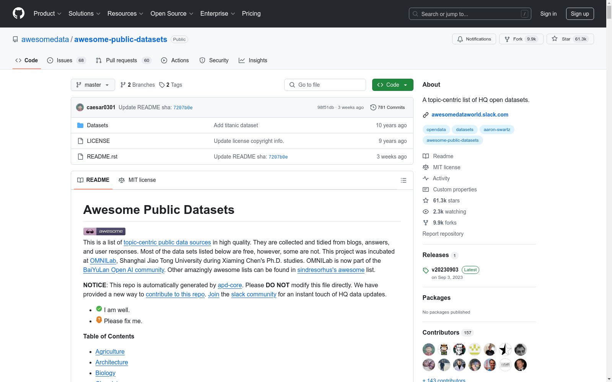
Task: Click the README.rst file icon
Action: click(x=80, y=157)
